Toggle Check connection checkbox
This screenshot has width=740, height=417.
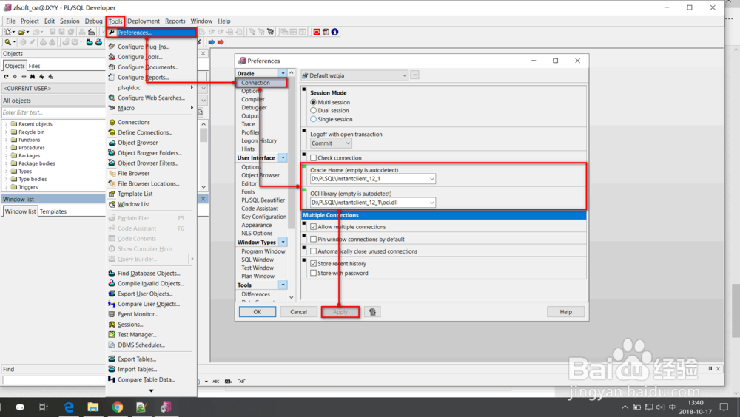[x=313, y=158]
